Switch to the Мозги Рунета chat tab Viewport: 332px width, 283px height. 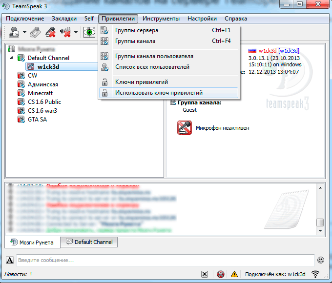(32, 243)
